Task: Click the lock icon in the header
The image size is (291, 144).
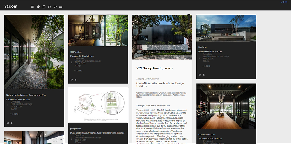Action: coord(38,7)
